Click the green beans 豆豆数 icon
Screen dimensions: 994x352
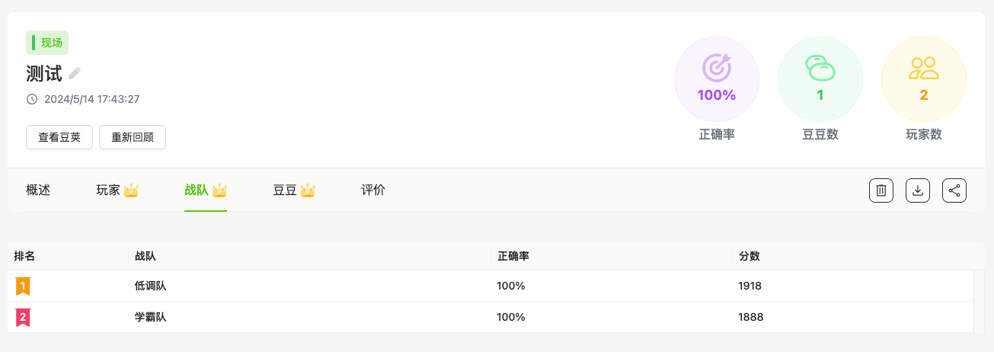coord(820,69)
